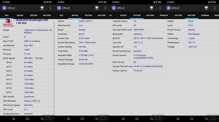The width and height of the screenshot is (219, 122).
Task: Click the CPU-Z app logo on the SOC screen
Action: pos(4,8)
